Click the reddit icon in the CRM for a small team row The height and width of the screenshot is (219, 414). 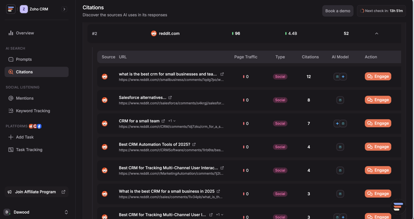pyautogui.click(x=105, y=123)
